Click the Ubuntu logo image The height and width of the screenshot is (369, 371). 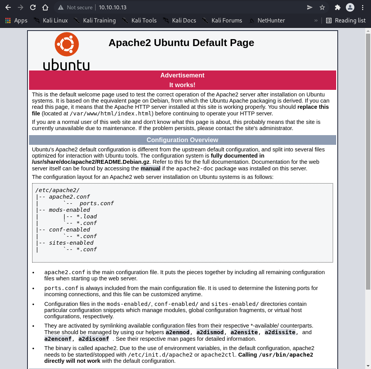tap(67, 51)
